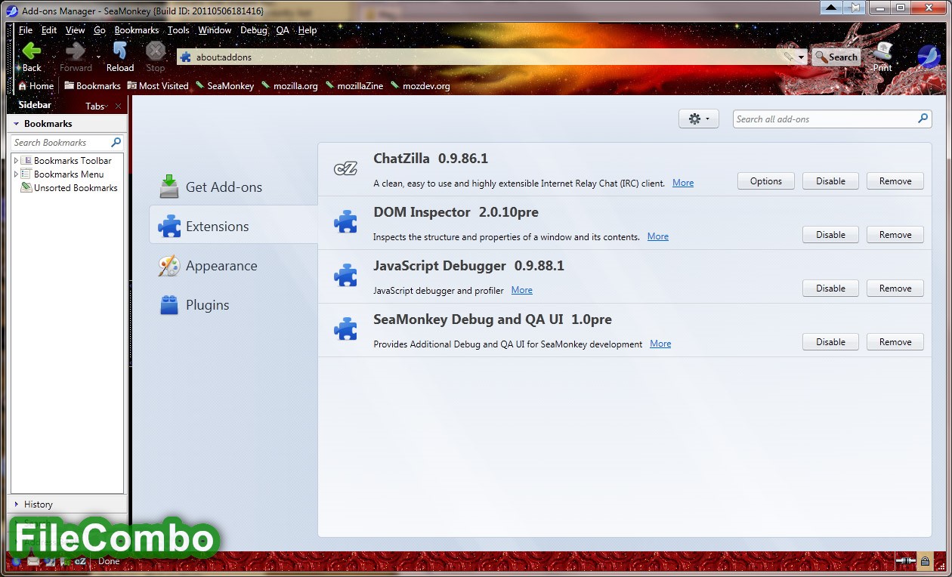Expand the Bookmarks Menu tree node
The width and height of the screenshot is (952, 577).
(16, 174)
